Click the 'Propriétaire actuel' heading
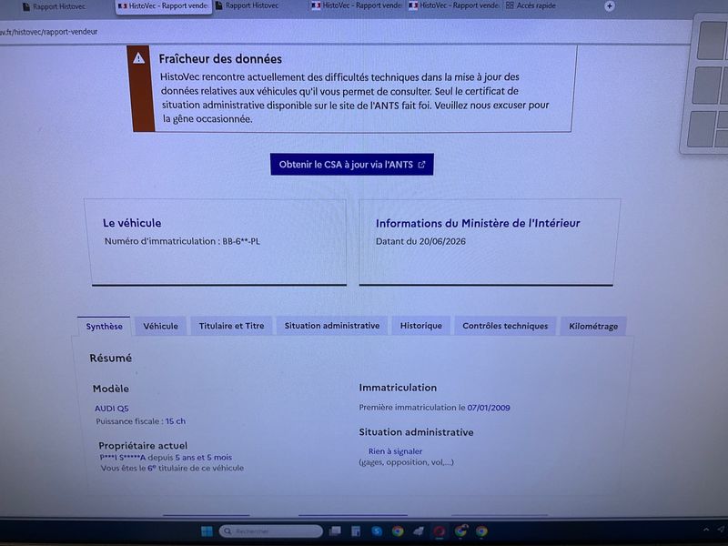Viewport: 728px width, 546px height. [x=143, y=446]
